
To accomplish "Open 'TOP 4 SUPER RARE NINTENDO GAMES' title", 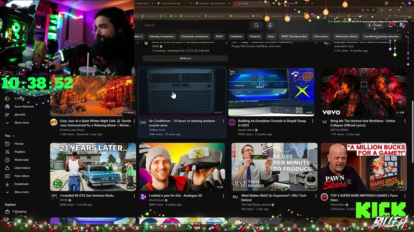I will pos(364,198).
